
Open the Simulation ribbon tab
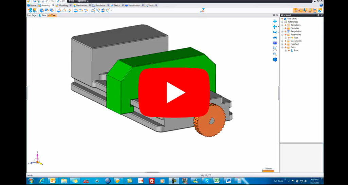99,5
